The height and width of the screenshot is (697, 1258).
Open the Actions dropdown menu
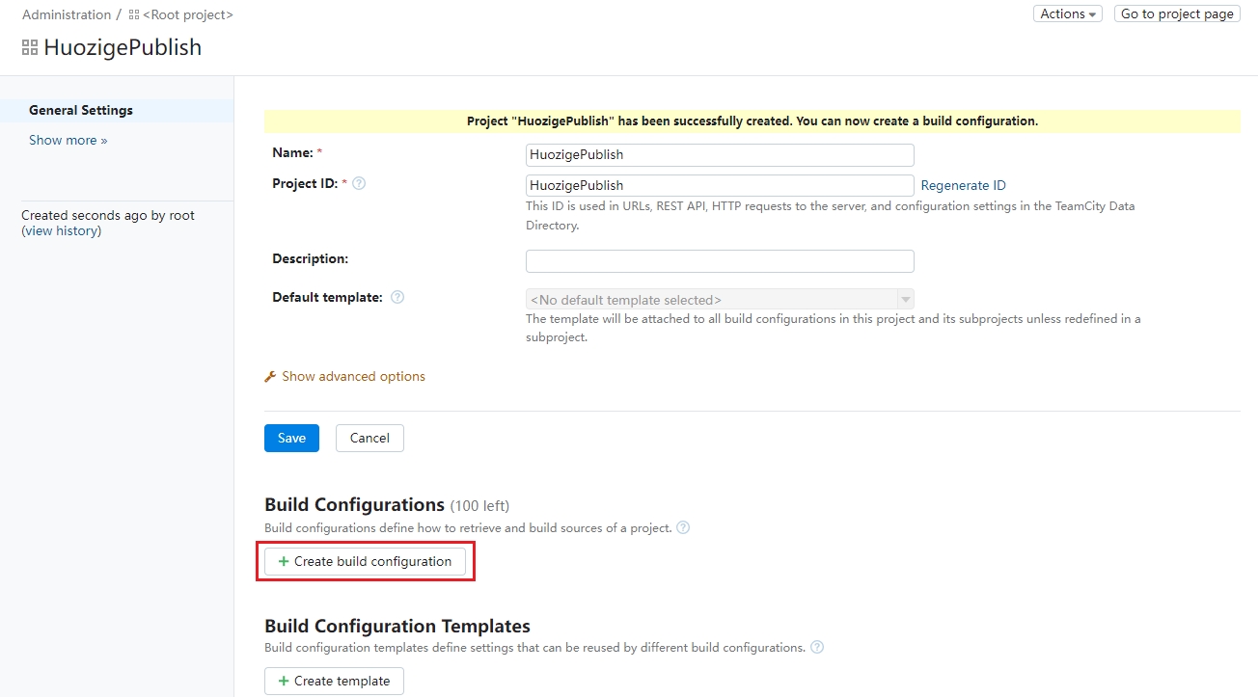click(1067, 13)
